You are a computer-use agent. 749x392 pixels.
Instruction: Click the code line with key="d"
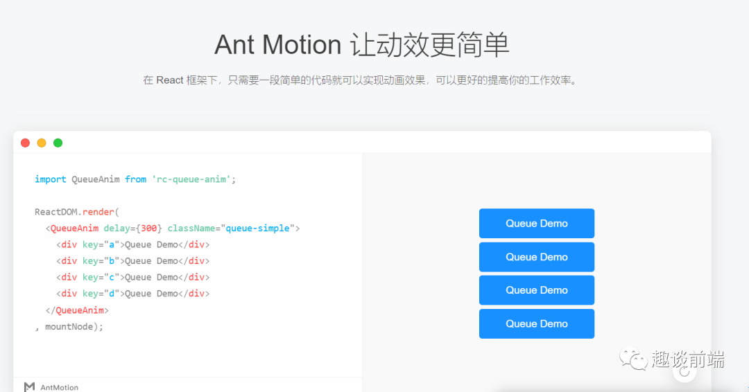coord(132,293)
